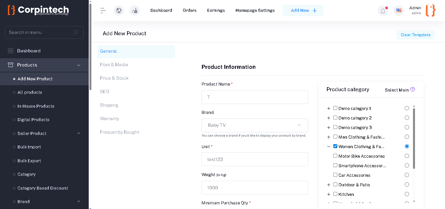Open the globe website icon
The image size is (445, 209).
point(119,11)
